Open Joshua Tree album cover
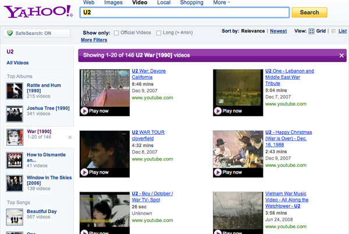The height and width of the screenshot is (234, 349). pos(14,113)
